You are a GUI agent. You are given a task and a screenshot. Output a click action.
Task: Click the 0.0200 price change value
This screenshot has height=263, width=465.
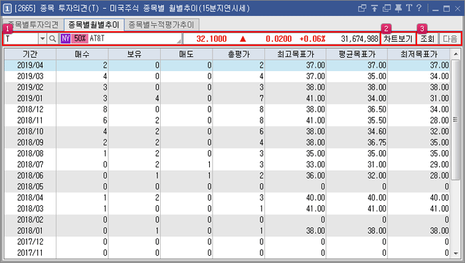278,39
